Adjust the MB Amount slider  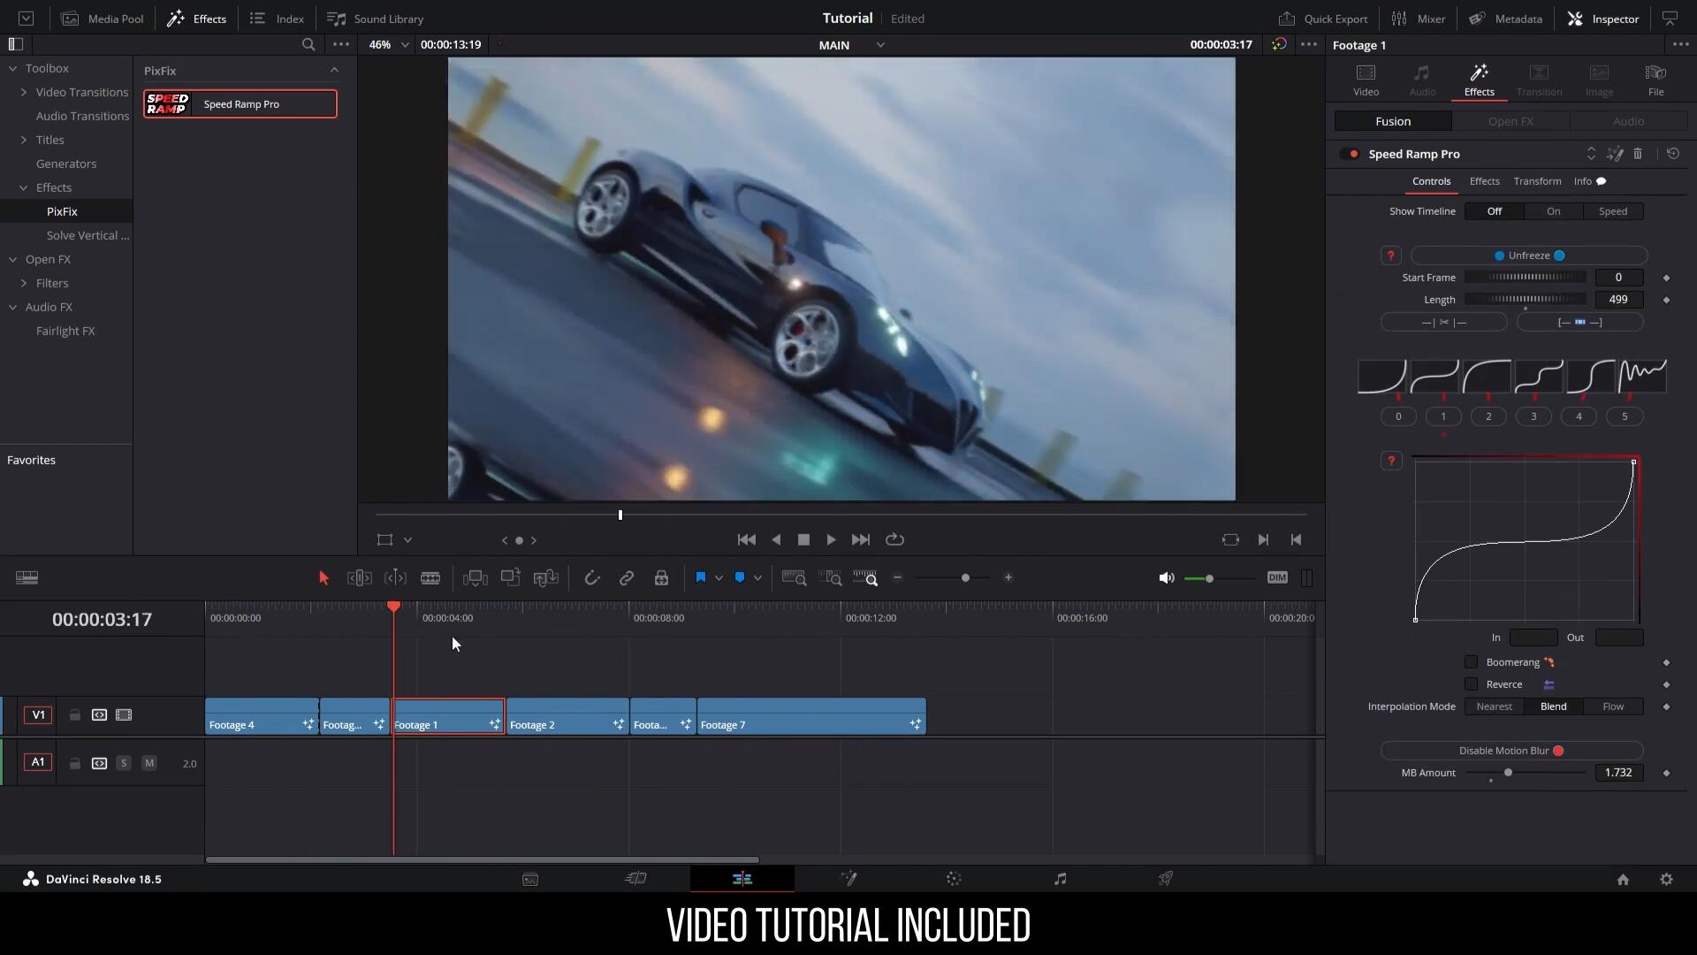1508,773
